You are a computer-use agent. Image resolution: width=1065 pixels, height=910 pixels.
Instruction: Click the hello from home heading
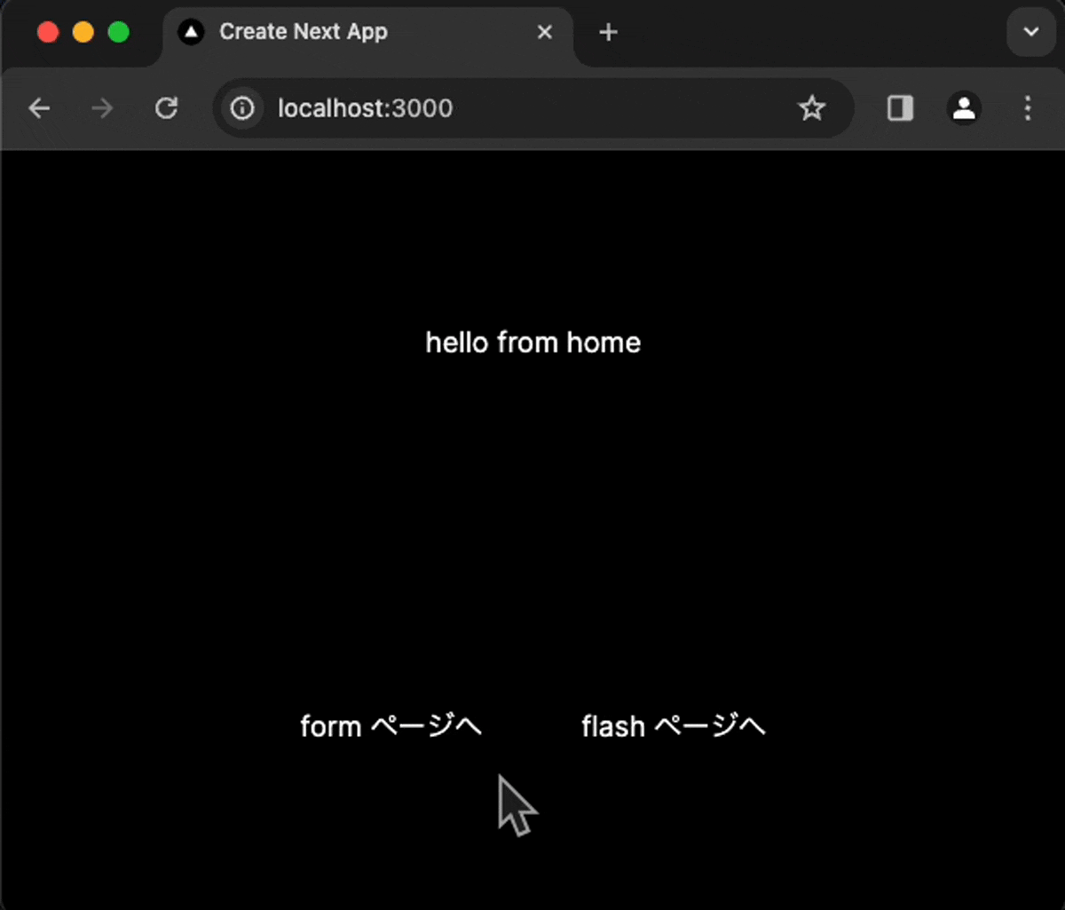532,342
